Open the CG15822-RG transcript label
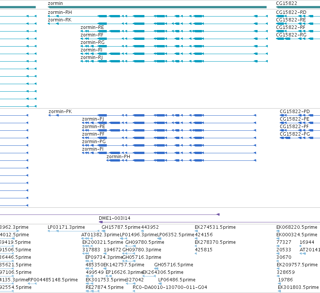This screenshot has height=293, width=320. [291, 35]
